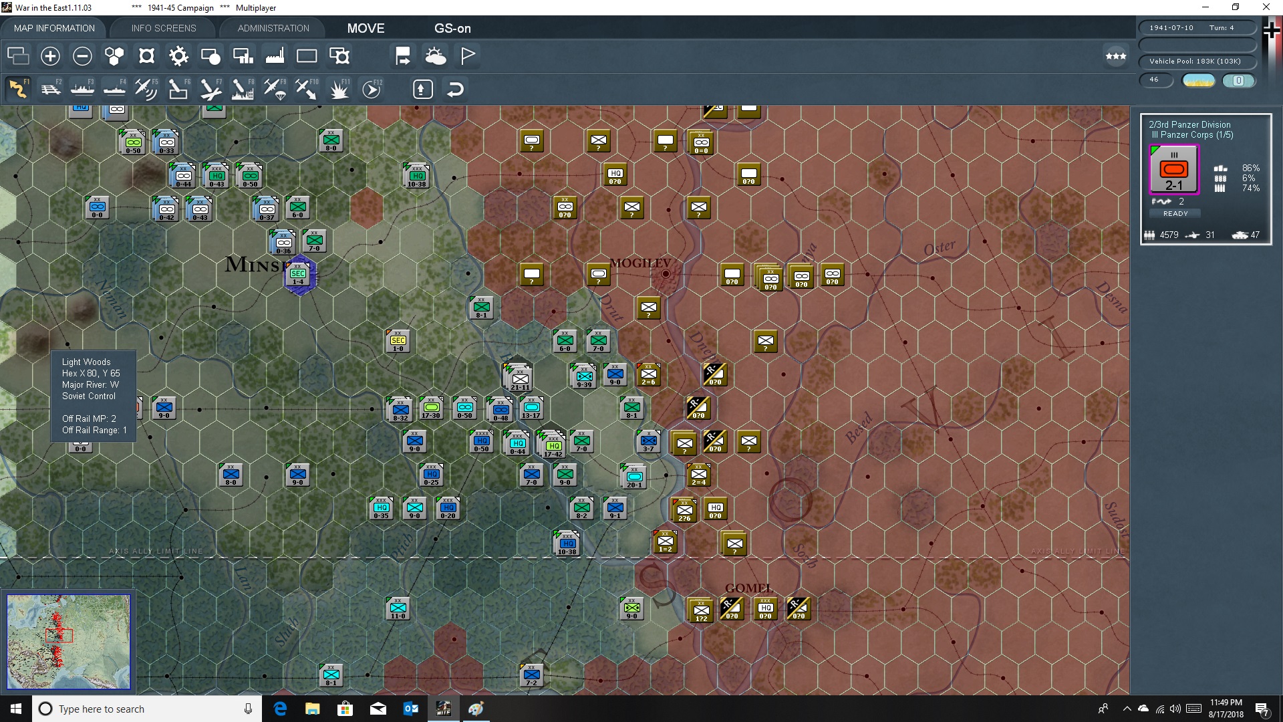The width and height of the screenshot is (1283, 722).
Task: Select the SEC 1-4 unit at Minsk
Action: click(x=298, y=274)
